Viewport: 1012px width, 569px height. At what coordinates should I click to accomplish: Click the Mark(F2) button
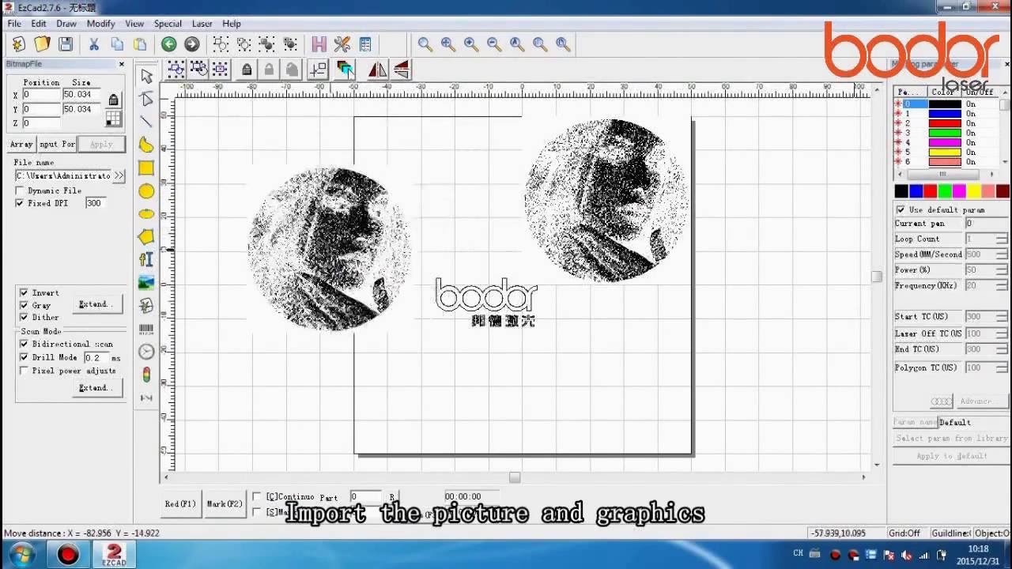(225, 503)
